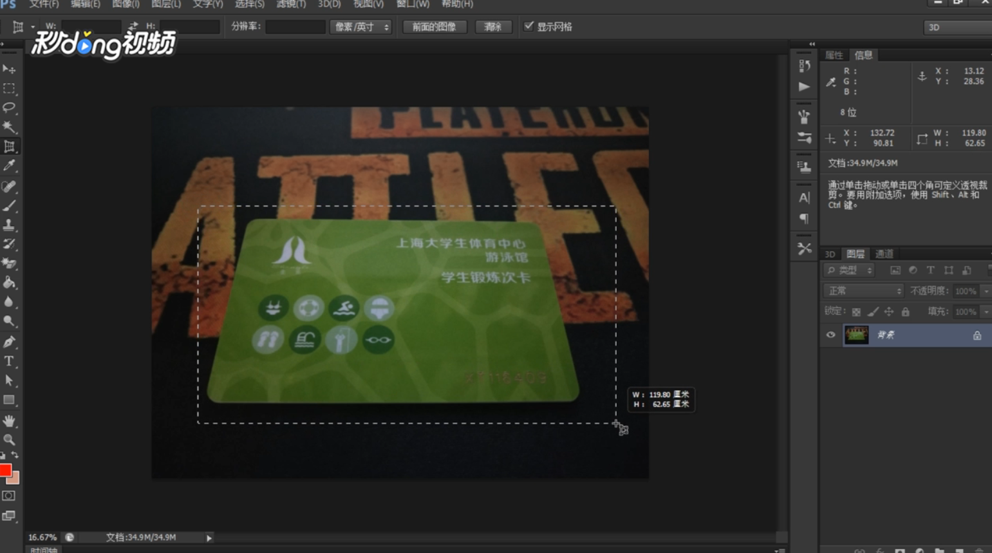Toggle adjustment layer filter
The height and width of the screenshot is (553, 992).
[x=913, y=270]
